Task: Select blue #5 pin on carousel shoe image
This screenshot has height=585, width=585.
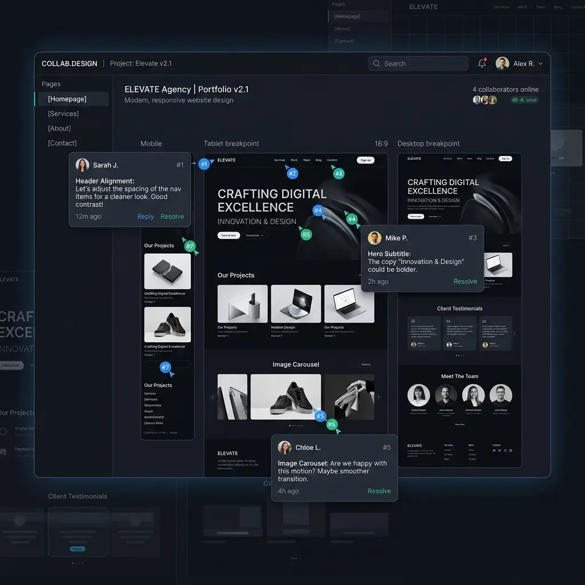Action: click(320, 416)
